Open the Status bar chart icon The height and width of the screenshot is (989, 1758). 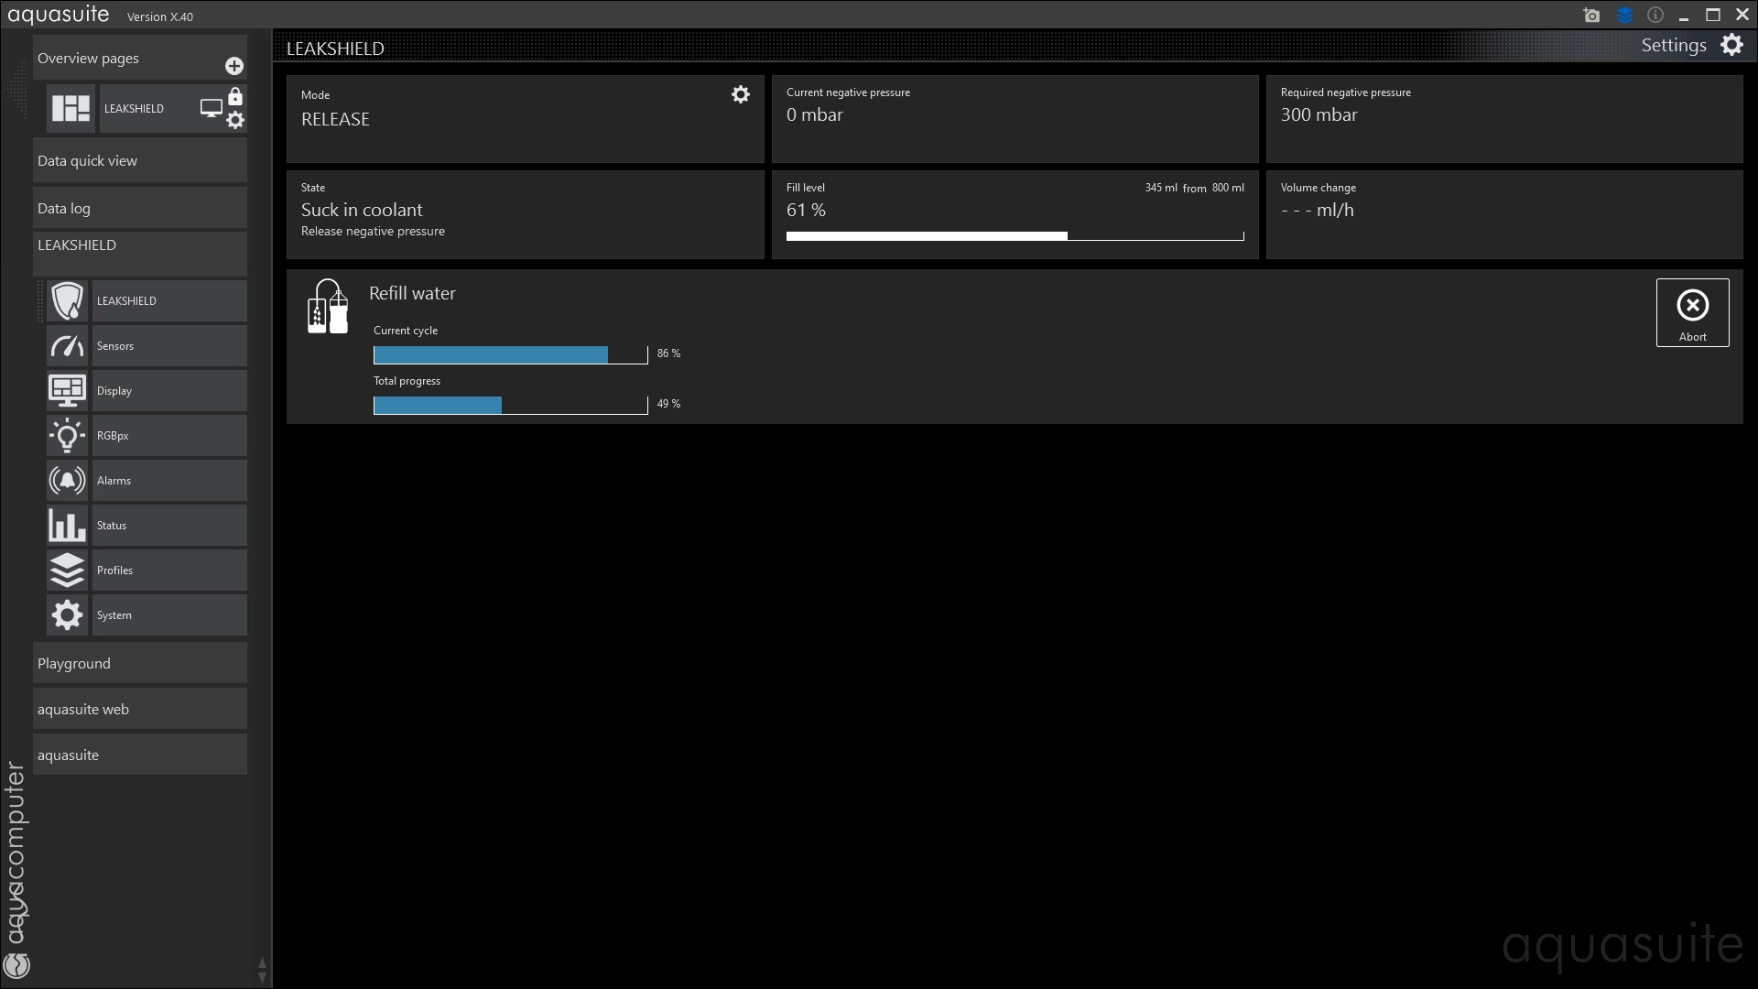[68, 526]
